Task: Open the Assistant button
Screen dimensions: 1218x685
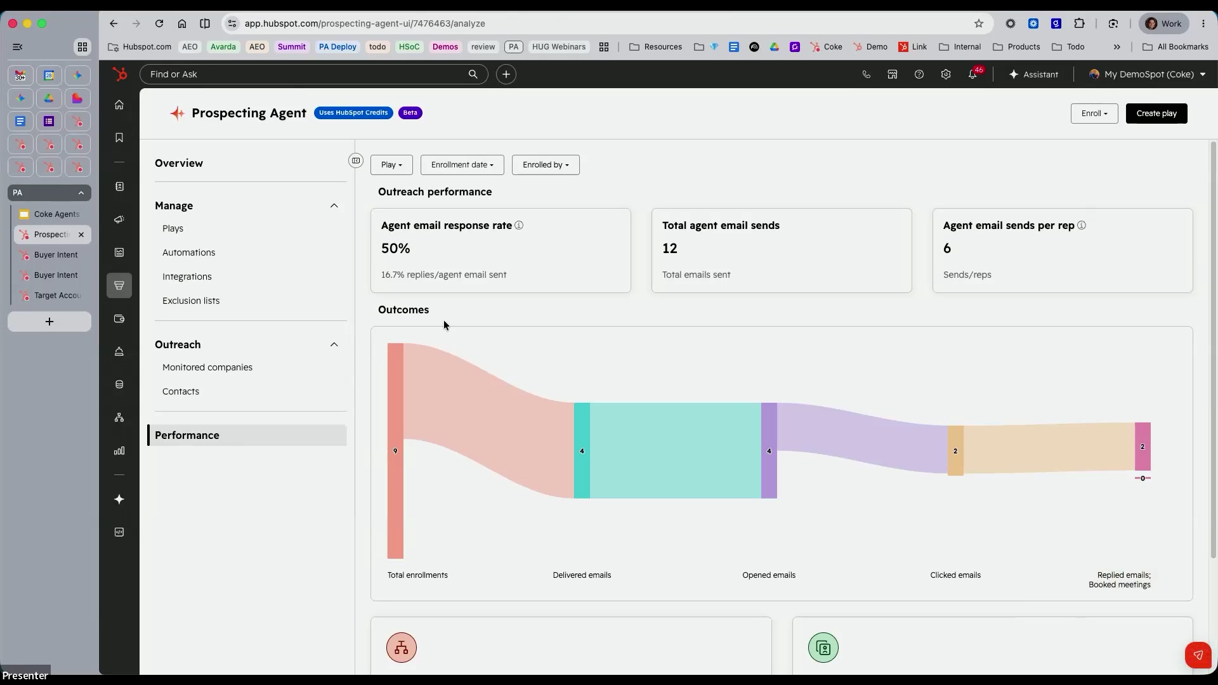Action: point(1033,74)
